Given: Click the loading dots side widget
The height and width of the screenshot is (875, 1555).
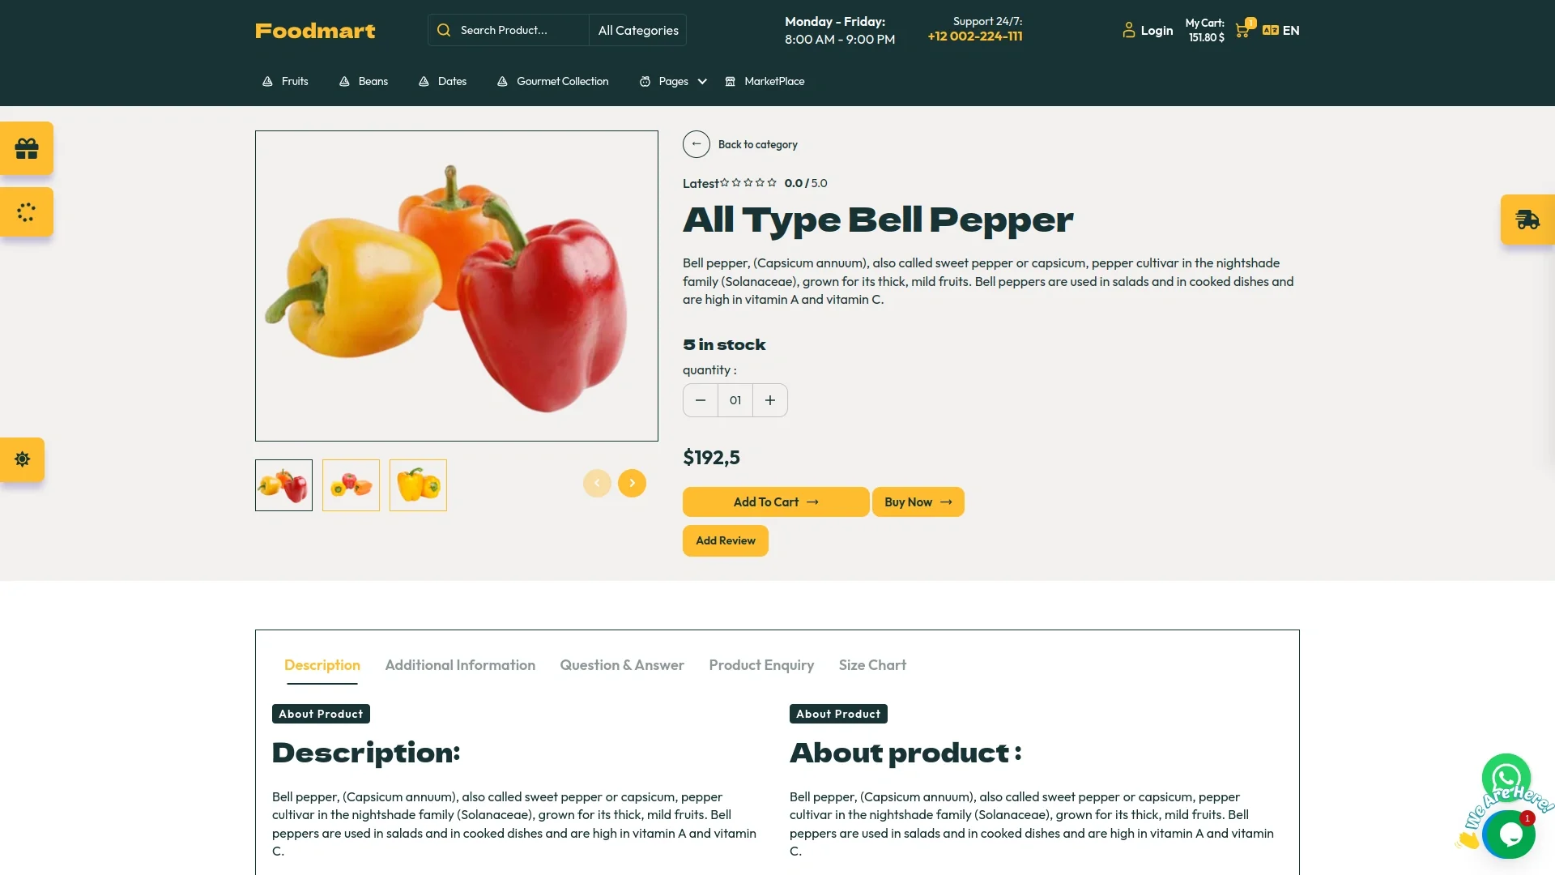Looking at the screenshot, I should 27,212.
